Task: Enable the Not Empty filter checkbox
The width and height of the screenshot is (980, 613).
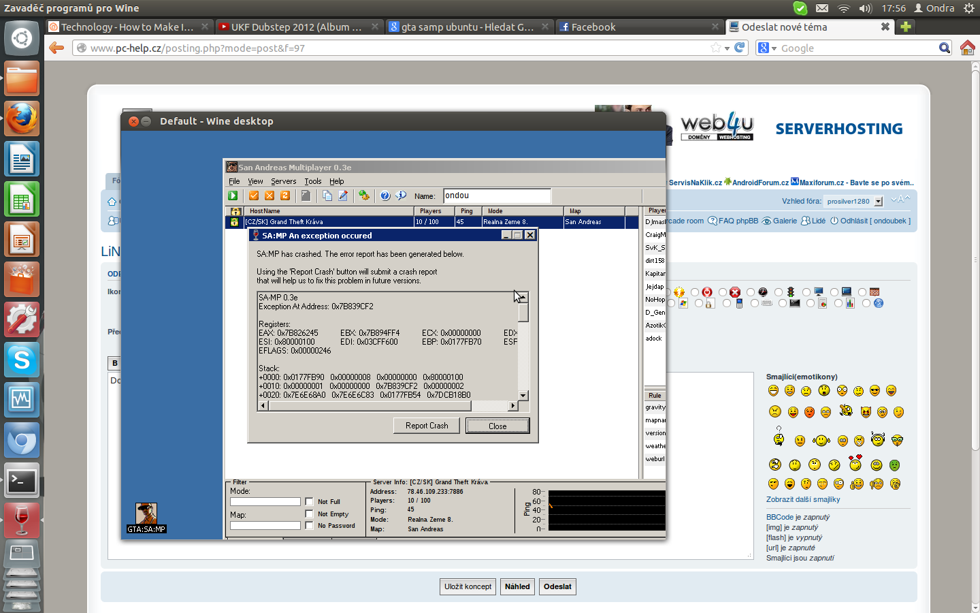Action: [x=310, y=514]
